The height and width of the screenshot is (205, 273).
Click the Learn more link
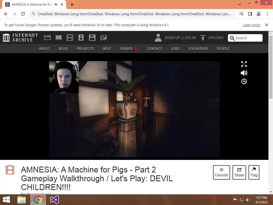(251, 25)
